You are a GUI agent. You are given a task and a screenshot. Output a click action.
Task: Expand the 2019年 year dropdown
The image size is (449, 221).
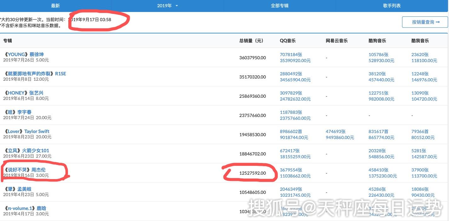click(x=168, y=6)
